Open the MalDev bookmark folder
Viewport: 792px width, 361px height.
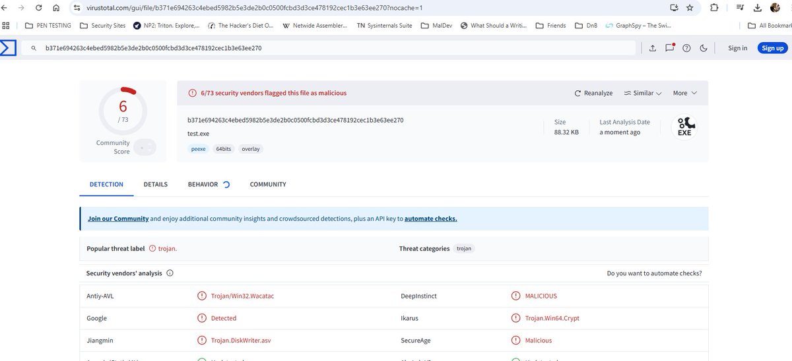tap(436, 26)
